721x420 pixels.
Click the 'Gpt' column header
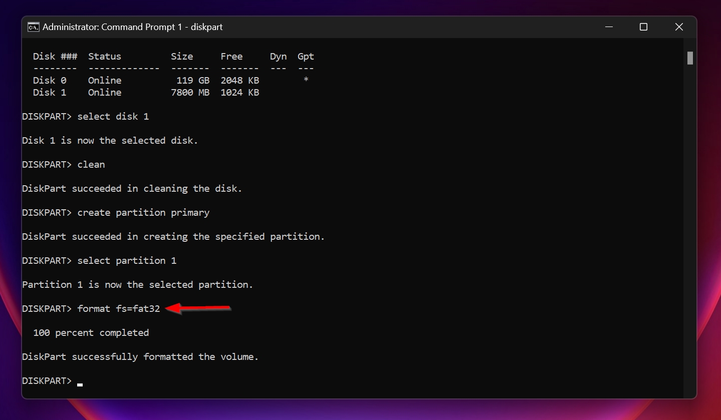(x=306, y=57)
